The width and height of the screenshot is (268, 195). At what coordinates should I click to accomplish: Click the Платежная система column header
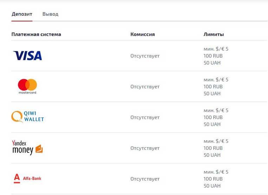coord(36,34)
